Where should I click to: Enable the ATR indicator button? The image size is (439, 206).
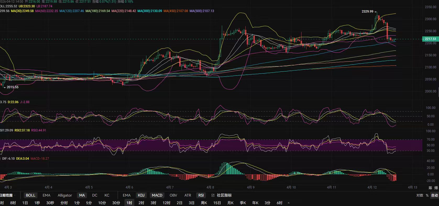coord(188,195)
